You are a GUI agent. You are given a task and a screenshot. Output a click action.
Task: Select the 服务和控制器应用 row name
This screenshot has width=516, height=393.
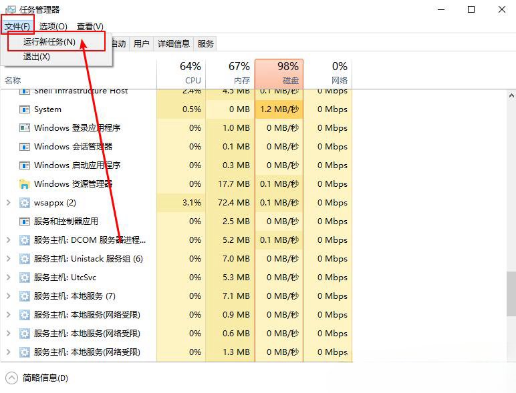coord(66,222)
